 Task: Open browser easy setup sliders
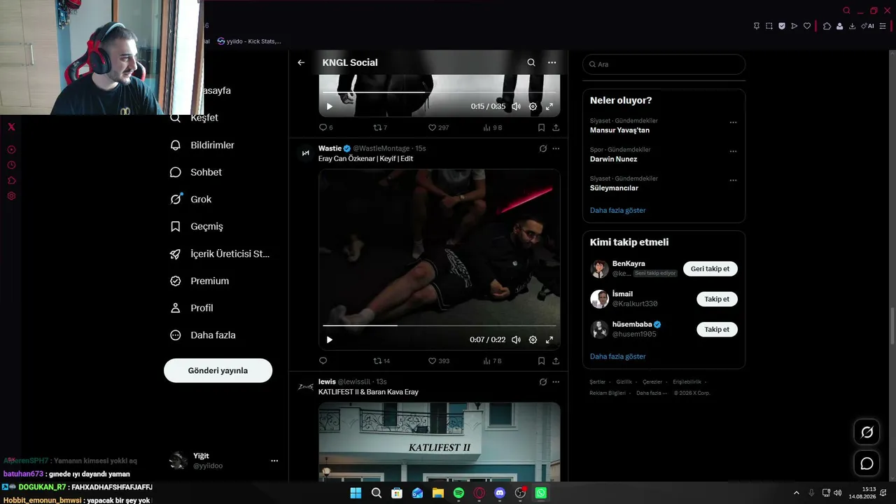click(x=883, y=26)
